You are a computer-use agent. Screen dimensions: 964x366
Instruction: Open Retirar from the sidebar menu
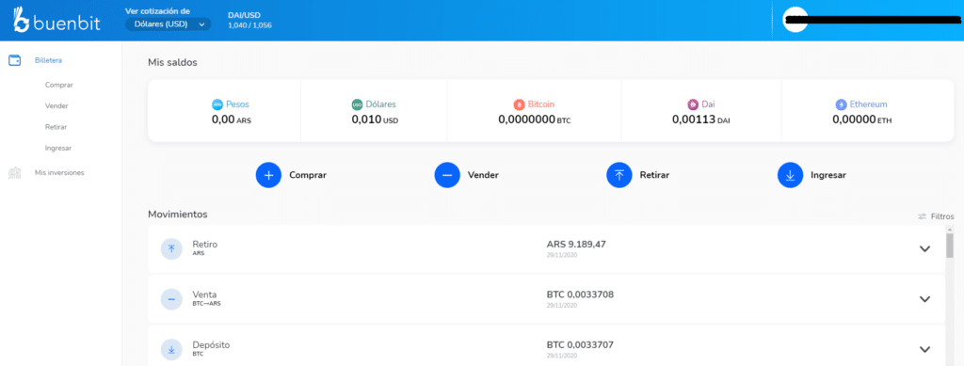pyautogui.click(x=56, y=126)
